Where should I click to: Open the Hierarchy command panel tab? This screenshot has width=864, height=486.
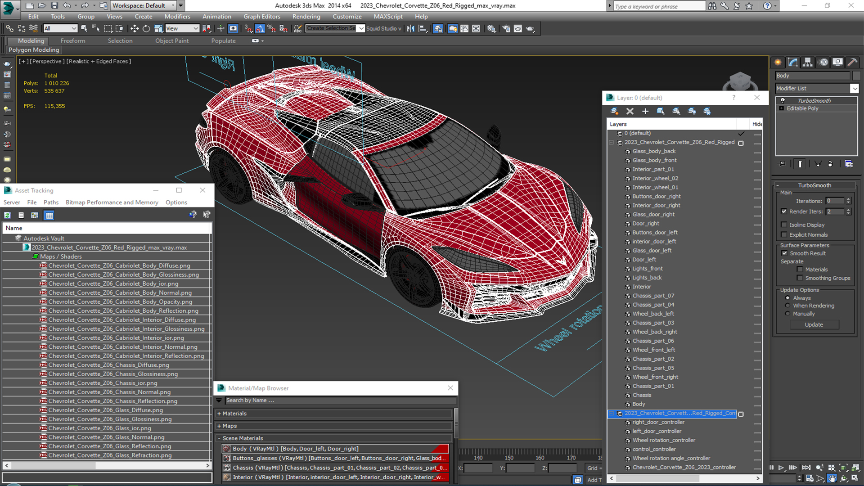click(808, 62)
